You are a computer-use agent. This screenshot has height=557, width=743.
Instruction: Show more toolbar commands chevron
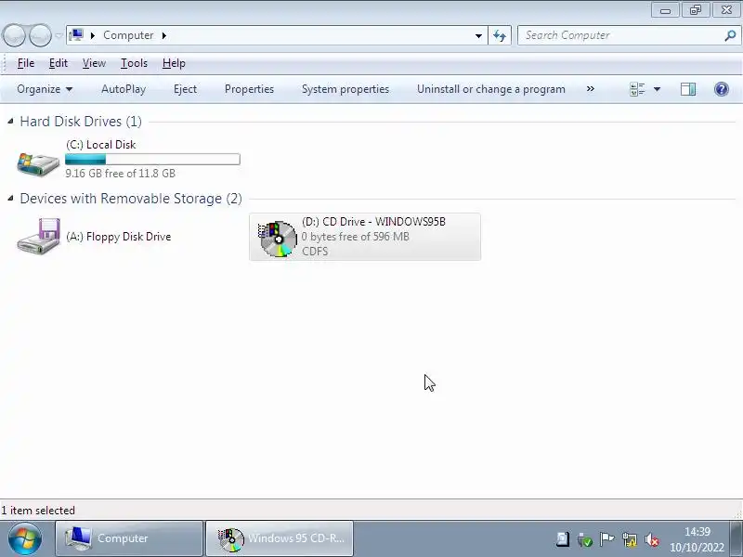click(x=591, y=88)
